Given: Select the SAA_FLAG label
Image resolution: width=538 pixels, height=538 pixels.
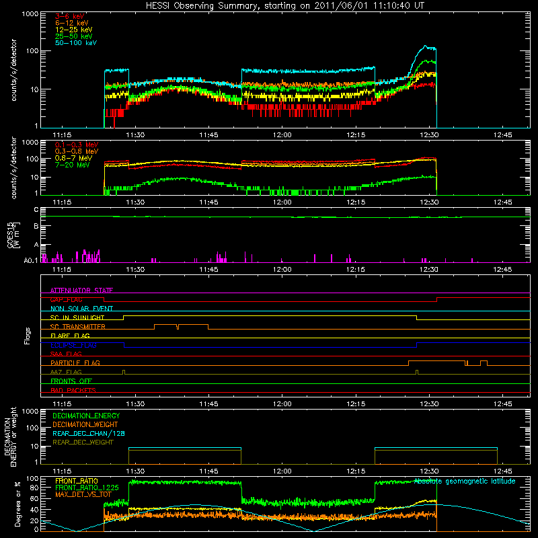Looking at the screenshot, I should 66,354.
